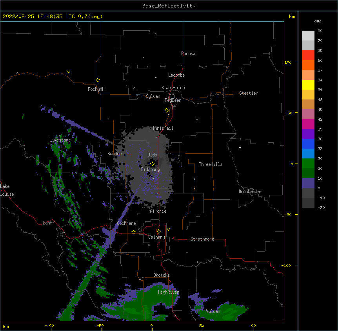
Task: Pick the yellow diamond marker right of Cochrane
Action: pyautogui.click(x=133, y=232)
